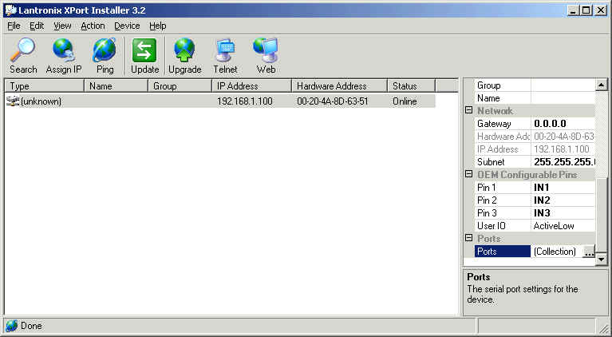612x337 pixels.
Task: Click property grid scroll up arrow
Action: coord(602,85)
